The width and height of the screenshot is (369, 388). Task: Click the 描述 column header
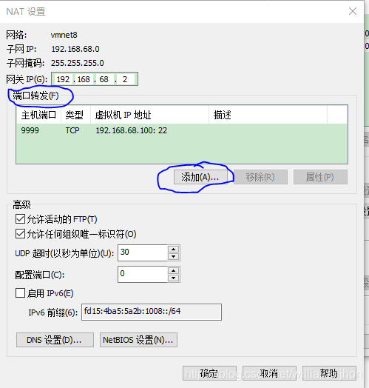268,115
